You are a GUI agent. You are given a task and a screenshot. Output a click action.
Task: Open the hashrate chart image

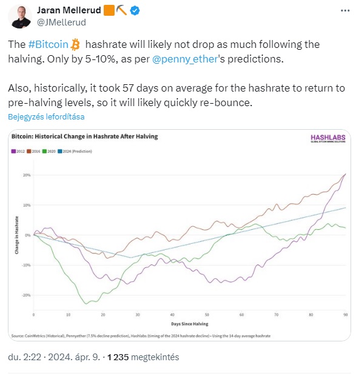[180, 235]
